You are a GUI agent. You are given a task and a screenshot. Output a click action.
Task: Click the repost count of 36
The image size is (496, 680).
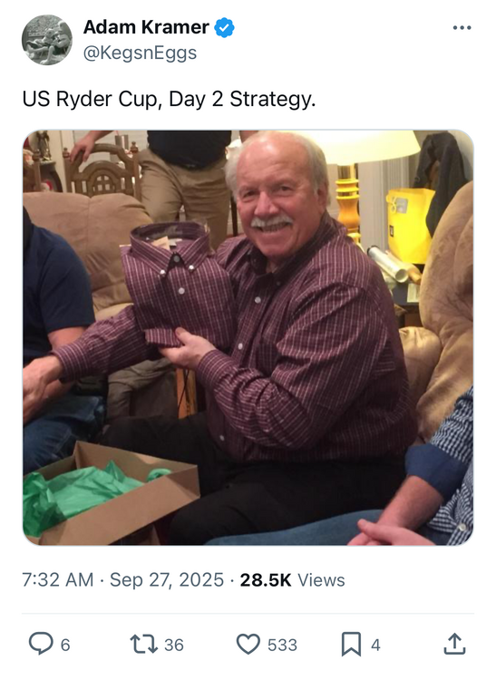coord(174,645)
